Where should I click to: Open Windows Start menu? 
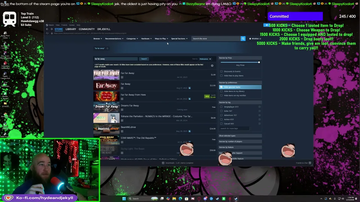(124, 199)
